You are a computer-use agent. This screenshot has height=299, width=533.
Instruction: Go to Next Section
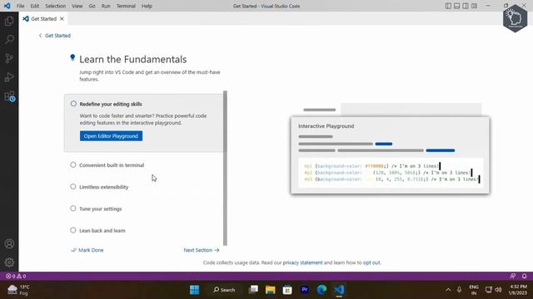pos(202,250)
